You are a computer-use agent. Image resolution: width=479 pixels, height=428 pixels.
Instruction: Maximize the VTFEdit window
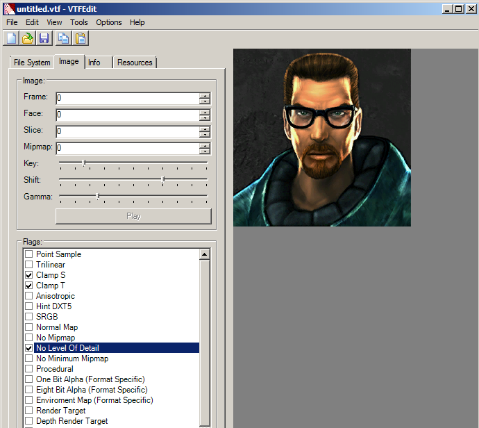point(459,9)
